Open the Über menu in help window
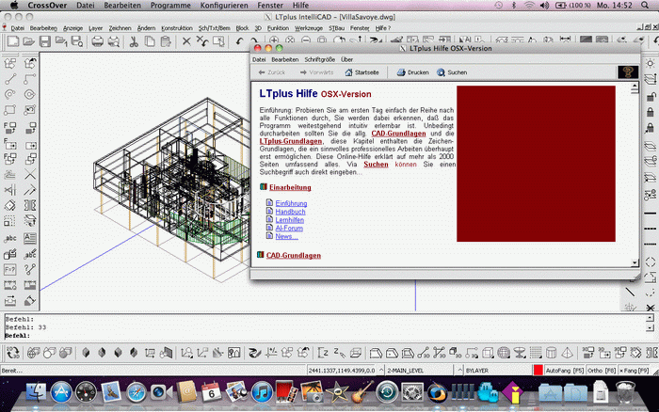Screen dimensions: 659x412 pyautogui.click(x=346, y=59)
